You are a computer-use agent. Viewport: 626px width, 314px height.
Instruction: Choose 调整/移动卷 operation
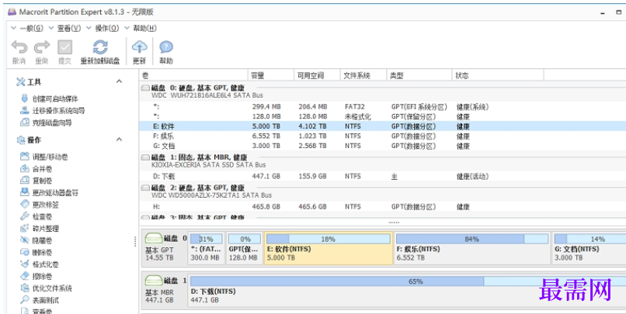[x=44, y=157]
